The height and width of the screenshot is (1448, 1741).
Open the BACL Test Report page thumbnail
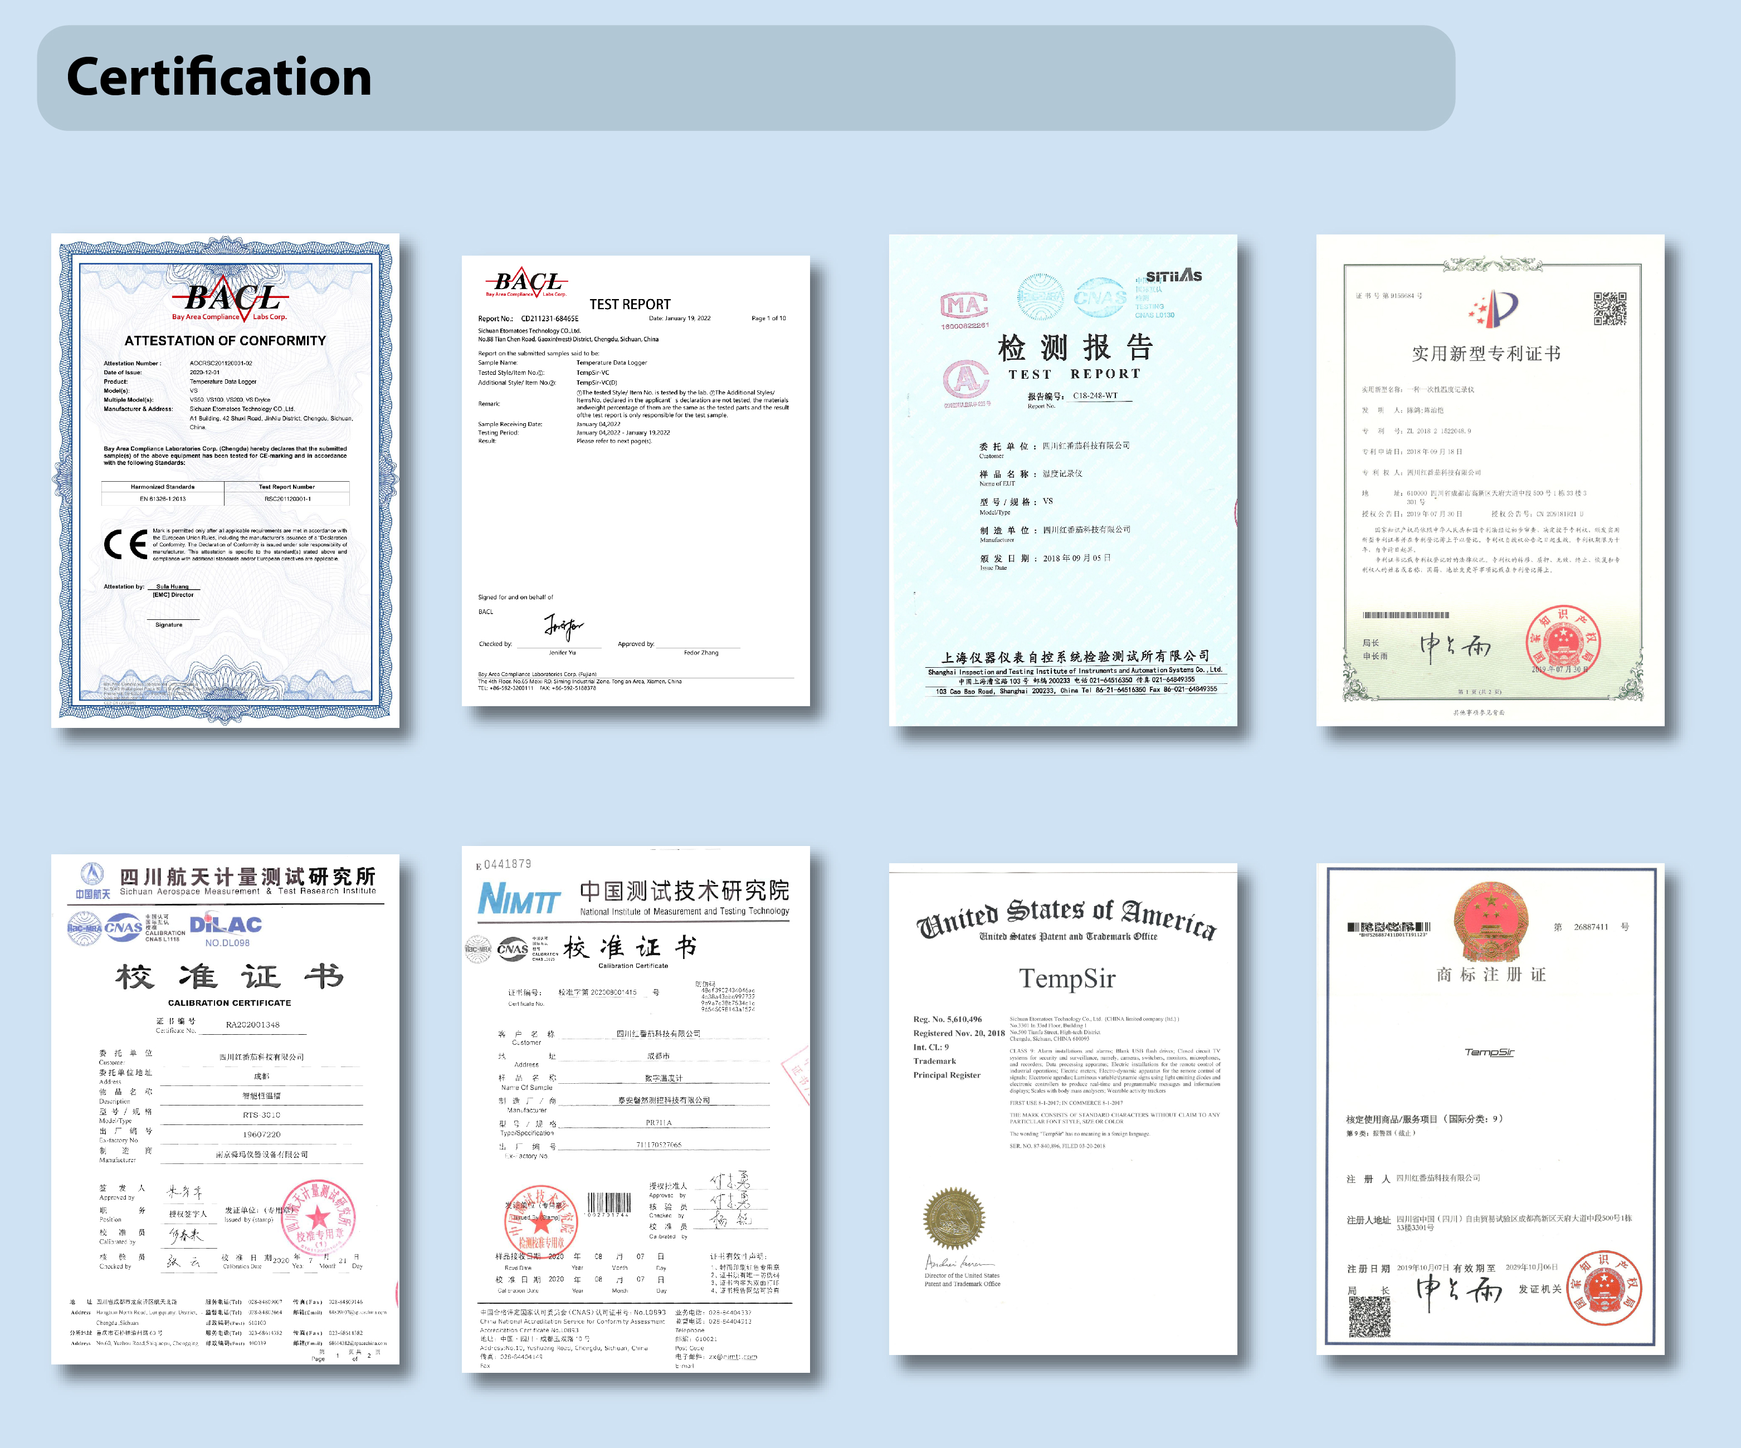(x=635, y=481)
